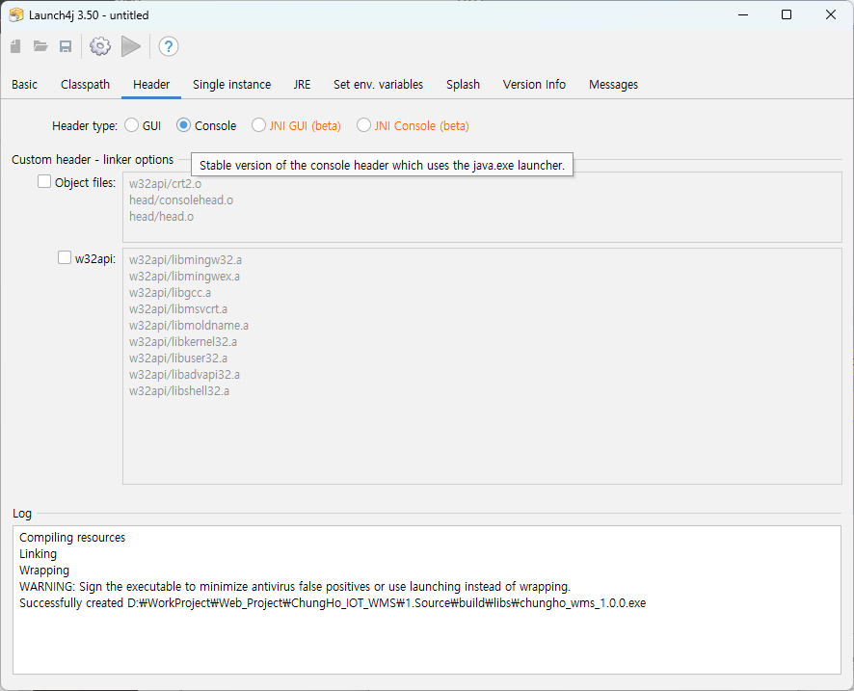Viewport: 854px width, 691px height.
Task: Open an existing configuration file
Action: pos(40,45)
